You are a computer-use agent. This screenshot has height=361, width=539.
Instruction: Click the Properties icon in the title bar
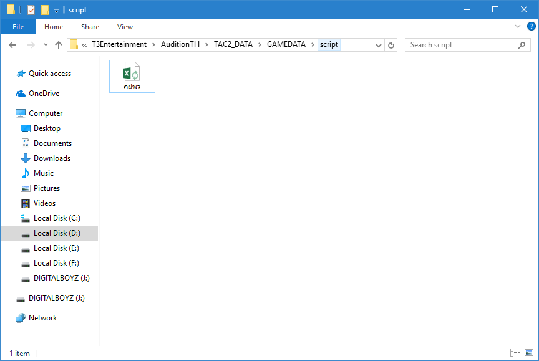click(x=31, y=10)
